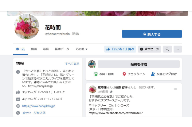Click the user avatar in post composer
192x127 pixels.
coord(92,64)
